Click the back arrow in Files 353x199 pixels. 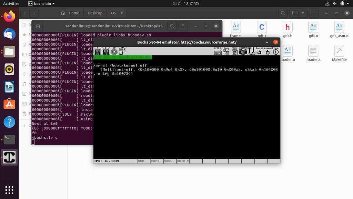pyautogui.click(x=25, y=13)
